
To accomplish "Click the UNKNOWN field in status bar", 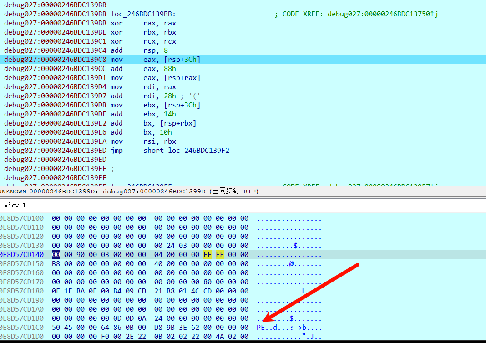I will 13,192.
